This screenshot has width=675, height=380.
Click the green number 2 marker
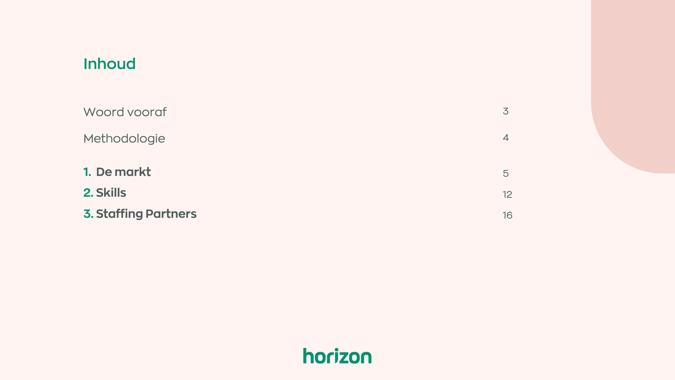click(88, 193)
